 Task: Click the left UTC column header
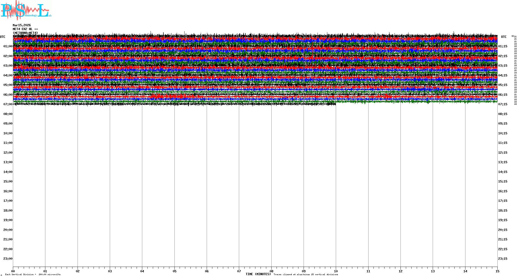(x=3, y=37)
